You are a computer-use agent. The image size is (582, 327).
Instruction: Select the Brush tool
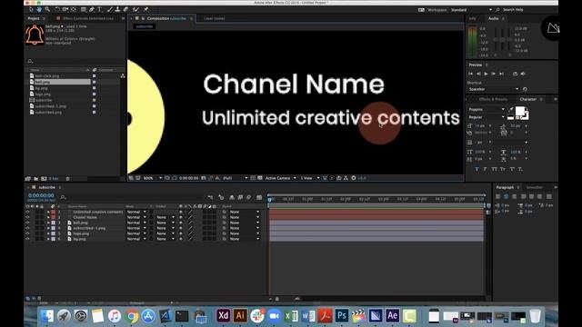(x=109, y=9)
